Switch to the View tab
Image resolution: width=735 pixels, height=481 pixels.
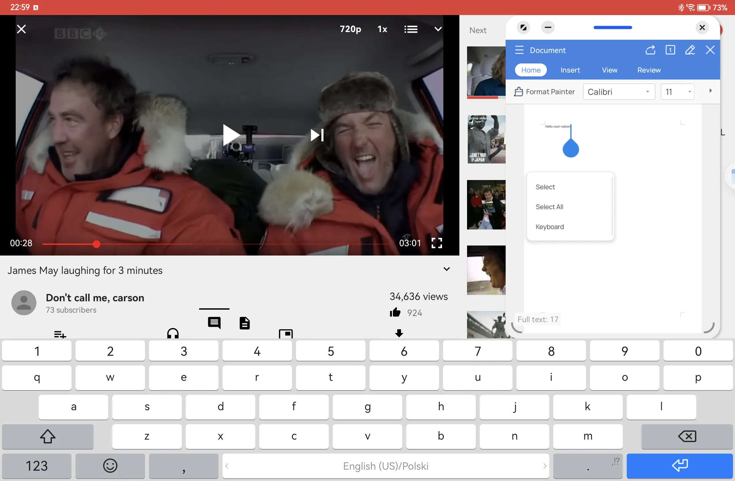click(x=609, y=70)
